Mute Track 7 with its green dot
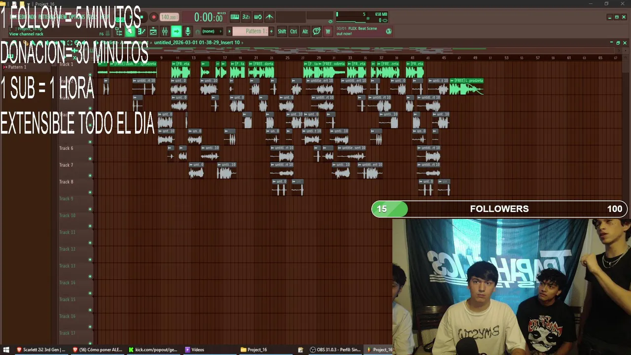 (90, 176)
